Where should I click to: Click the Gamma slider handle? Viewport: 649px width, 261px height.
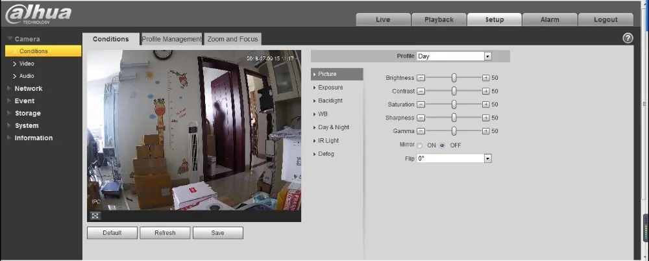[454, 131]
